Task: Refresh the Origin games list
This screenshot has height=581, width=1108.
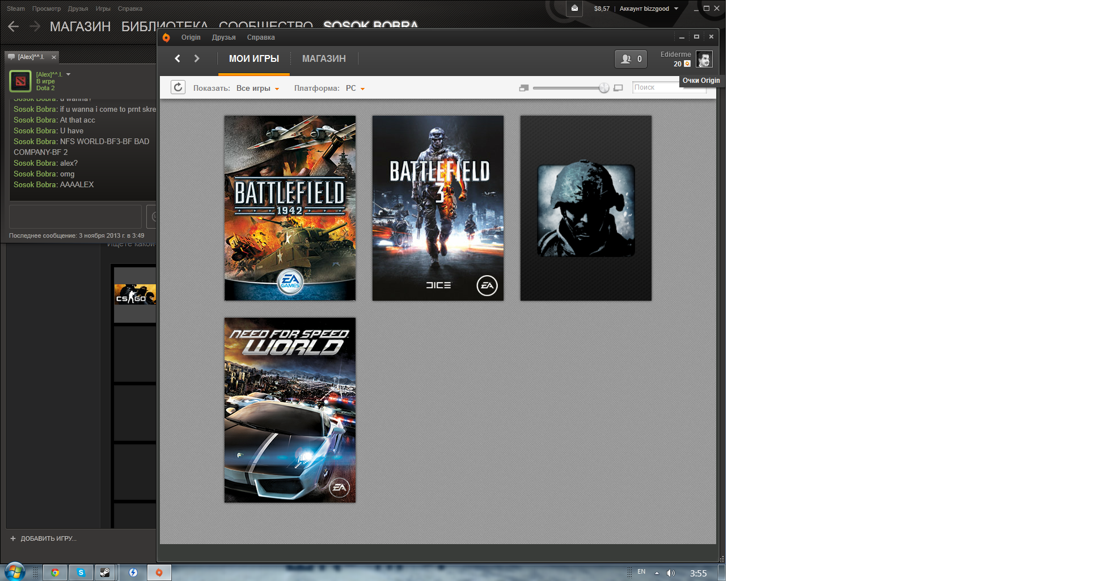Action: pyautogui.click(x=178, y=87)
